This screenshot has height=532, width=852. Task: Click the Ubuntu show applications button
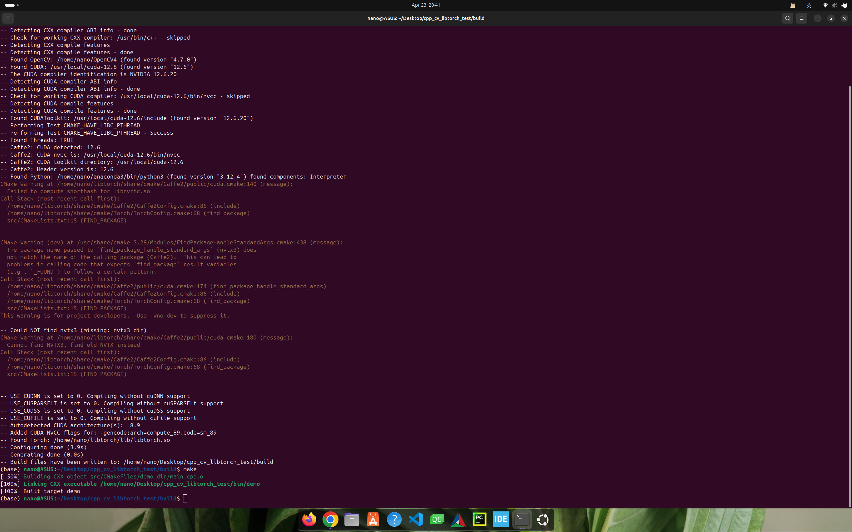pos(543,519)
